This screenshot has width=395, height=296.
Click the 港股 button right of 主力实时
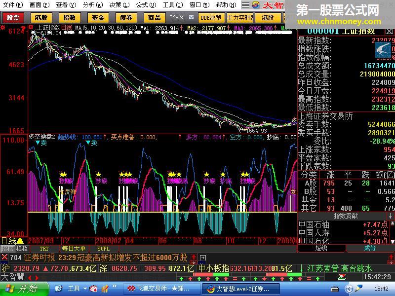tap(268, 18)
